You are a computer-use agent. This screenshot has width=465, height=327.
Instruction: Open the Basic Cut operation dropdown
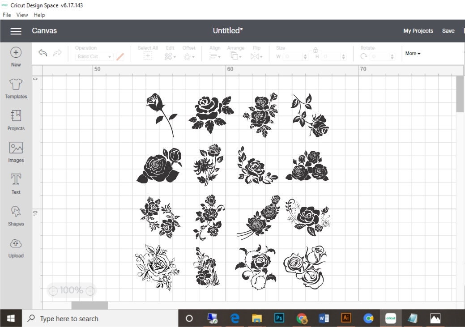94,57
